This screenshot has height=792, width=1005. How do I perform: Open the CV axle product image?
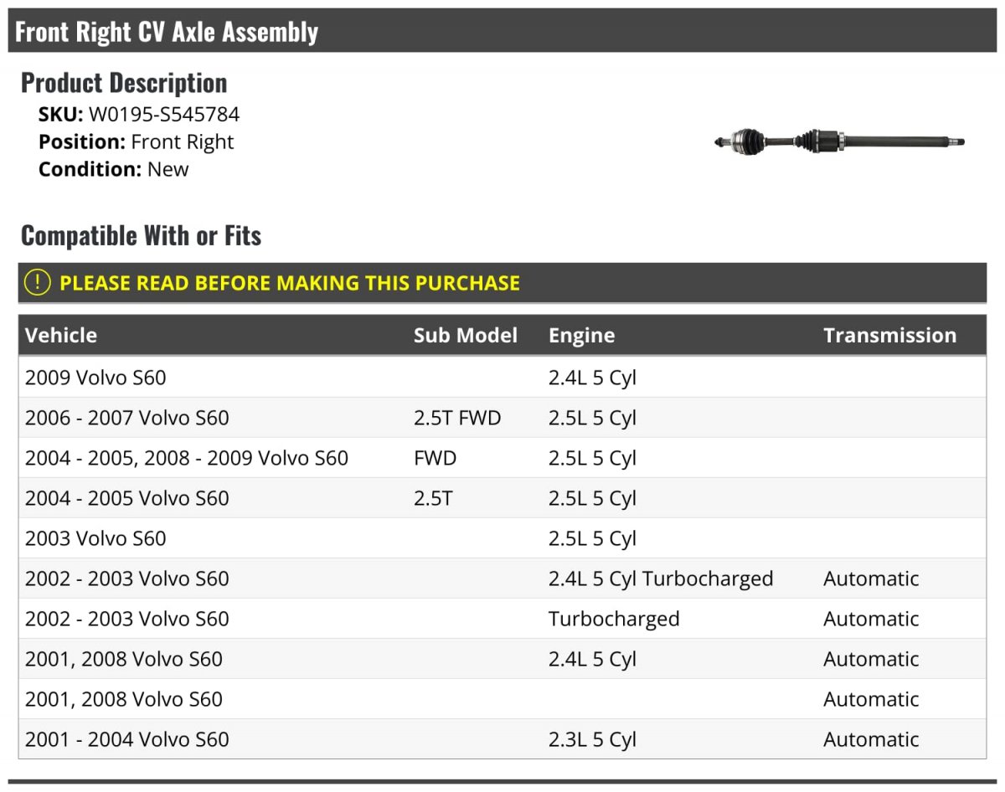[840, 141]
